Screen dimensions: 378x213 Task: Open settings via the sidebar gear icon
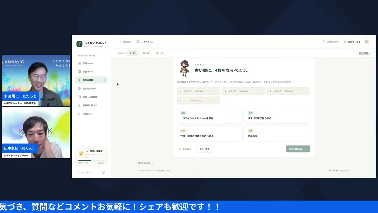point(103,172)
